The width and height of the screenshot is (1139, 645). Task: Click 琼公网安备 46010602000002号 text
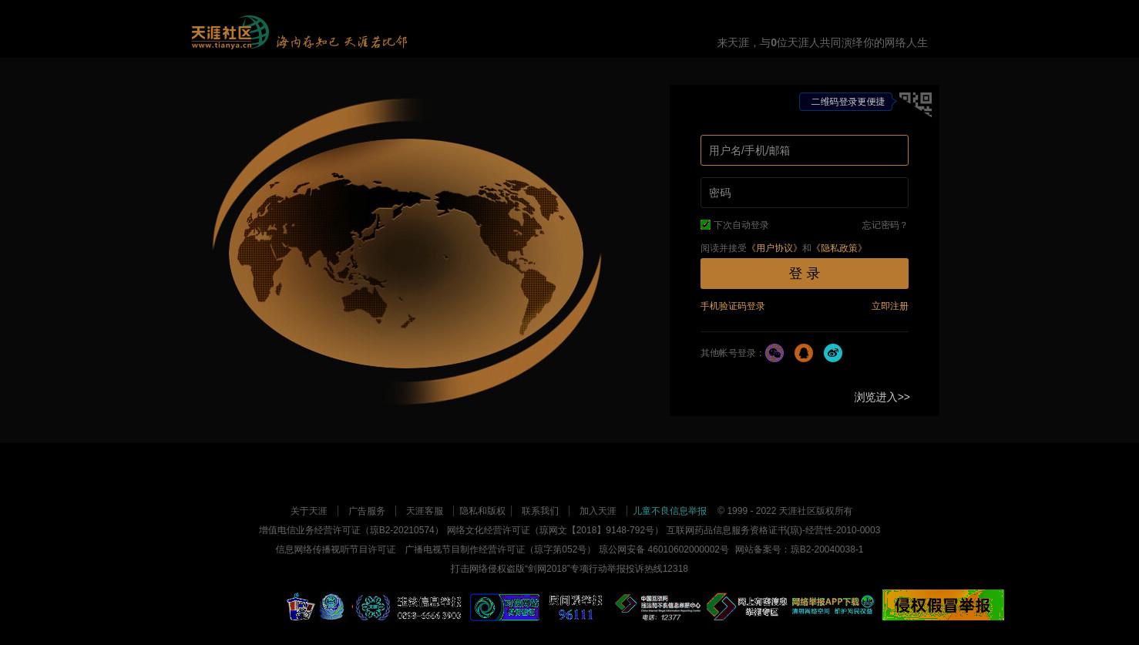coord(664,549)
